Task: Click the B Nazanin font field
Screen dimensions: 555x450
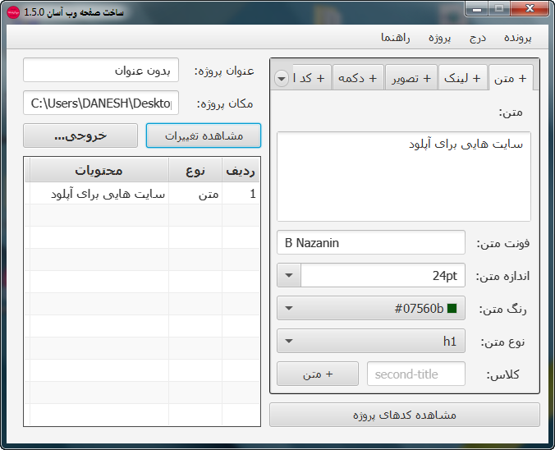Action: tap(370, 242)
